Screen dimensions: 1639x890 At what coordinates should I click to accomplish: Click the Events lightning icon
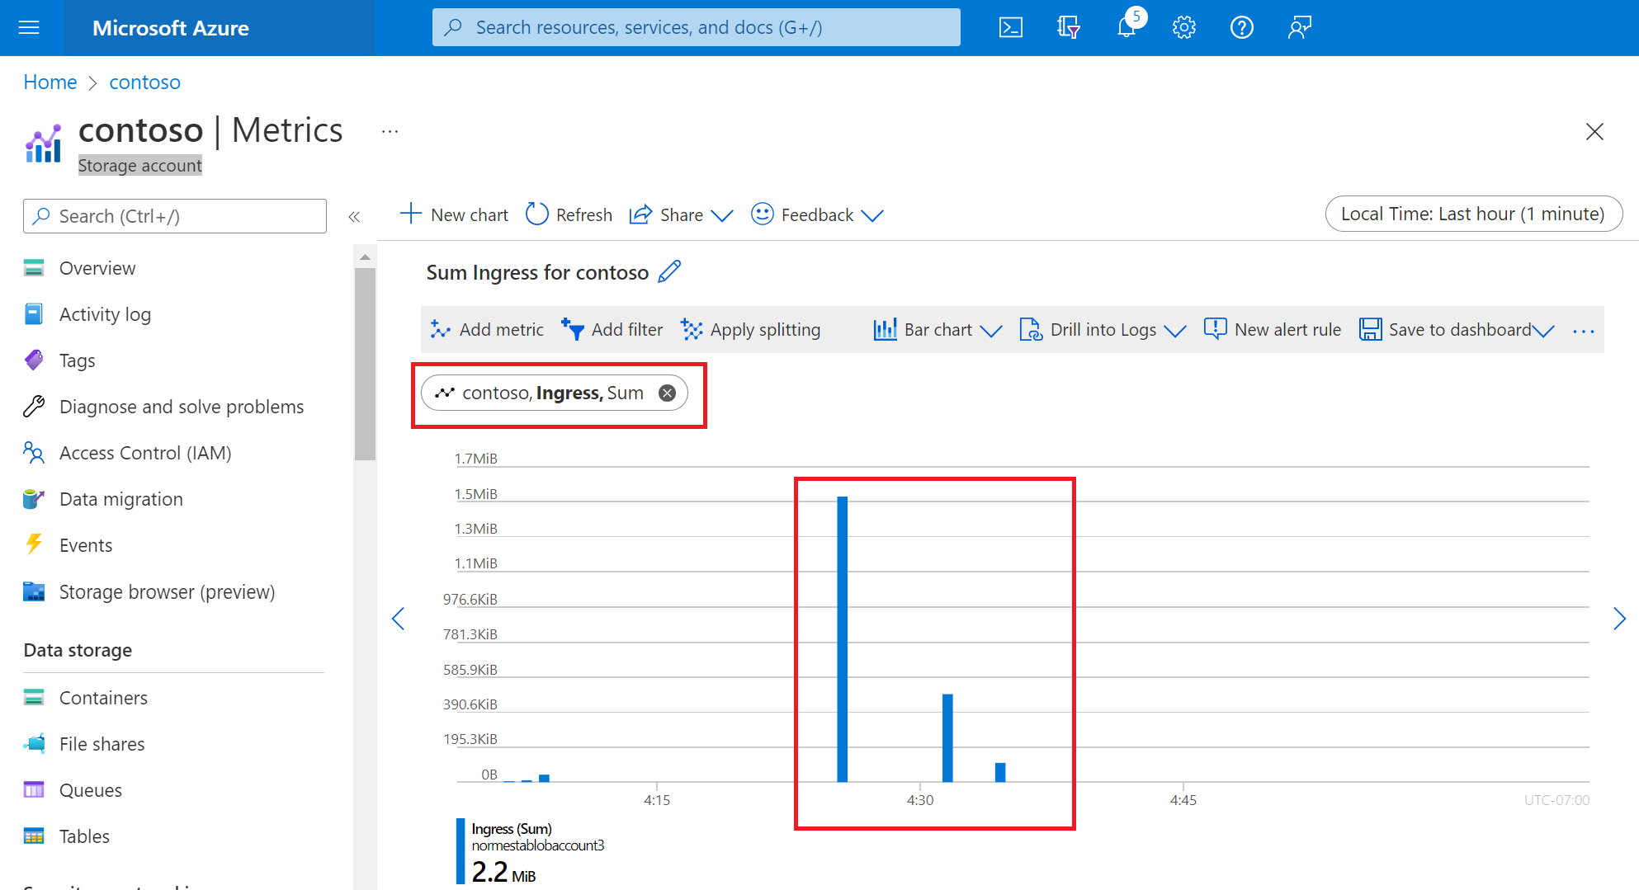click(34, 545)
